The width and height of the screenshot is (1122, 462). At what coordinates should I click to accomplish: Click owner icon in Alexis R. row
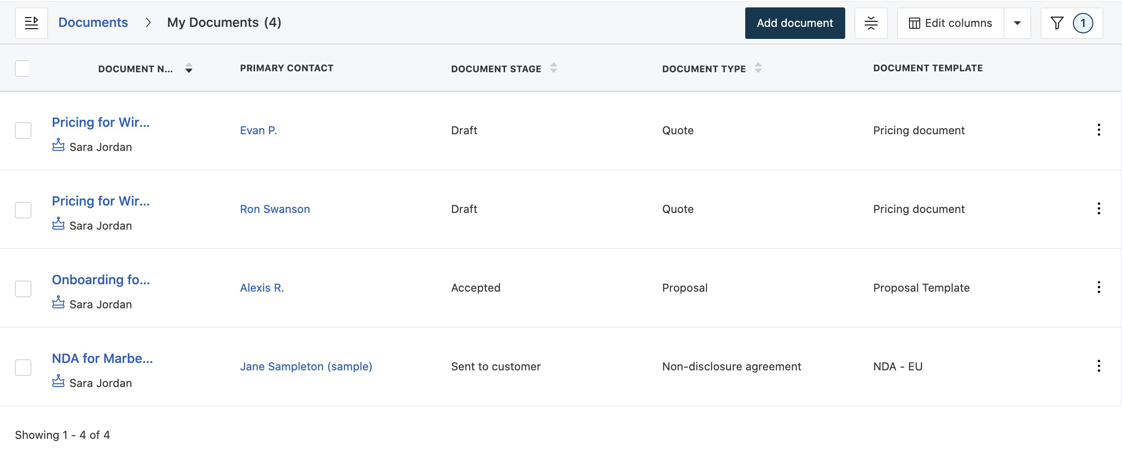(x=58, y=302)
